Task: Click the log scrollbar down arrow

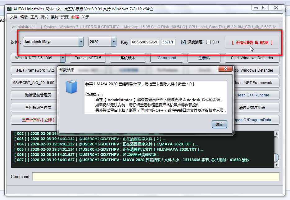Action: [x=276, y=165]
